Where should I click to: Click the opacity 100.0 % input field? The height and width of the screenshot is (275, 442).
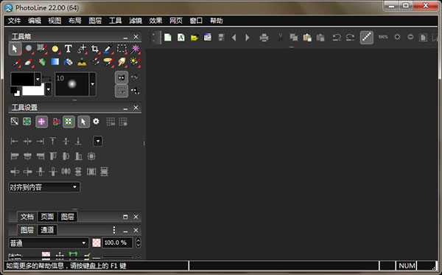pos(117,243)
